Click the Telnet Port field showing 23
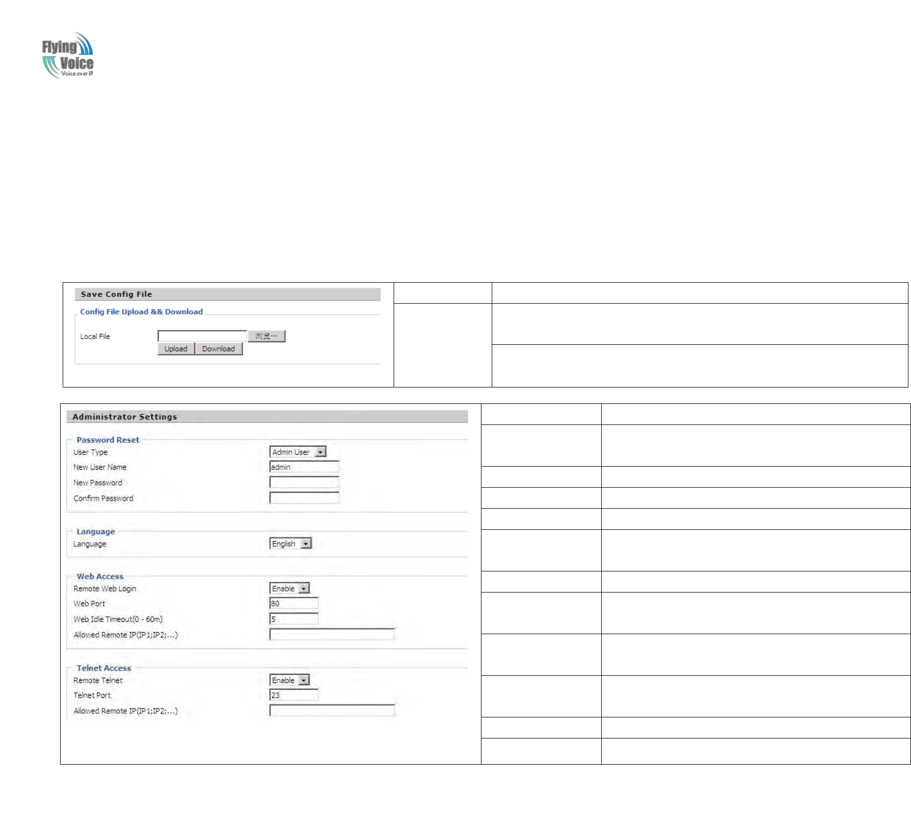 tap(294, 695)
